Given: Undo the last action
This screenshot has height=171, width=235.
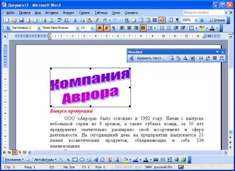Looking at the screenshot, I should (x=105, y=20).
